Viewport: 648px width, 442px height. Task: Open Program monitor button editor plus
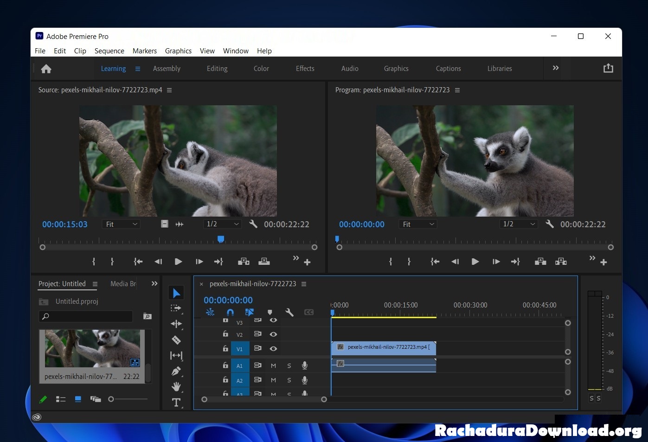coord(603,263)
